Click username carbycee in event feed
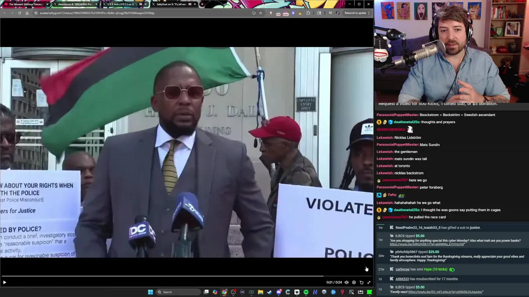This screenshot has height=297, width=529. click(402, 269)
